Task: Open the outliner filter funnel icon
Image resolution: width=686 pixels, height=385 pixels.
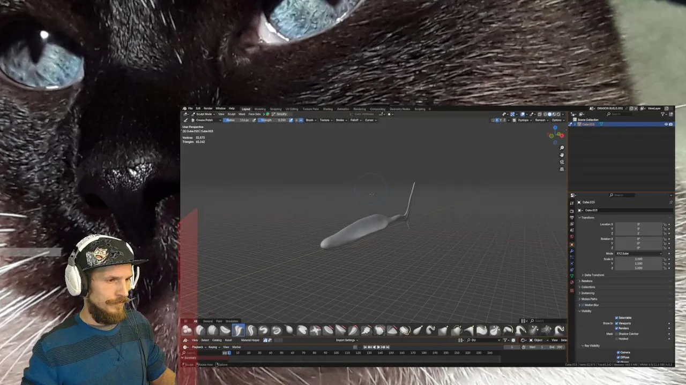Action: [x=663, y=114]
